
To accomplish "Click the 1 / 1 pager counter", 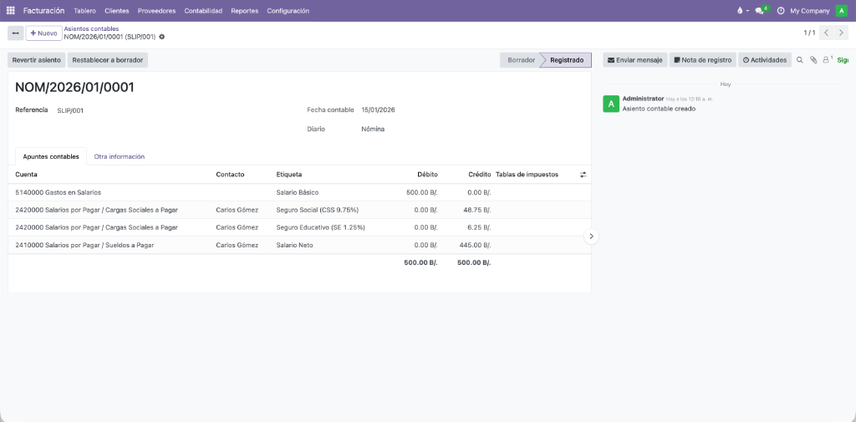I will [x=809, y=33].
